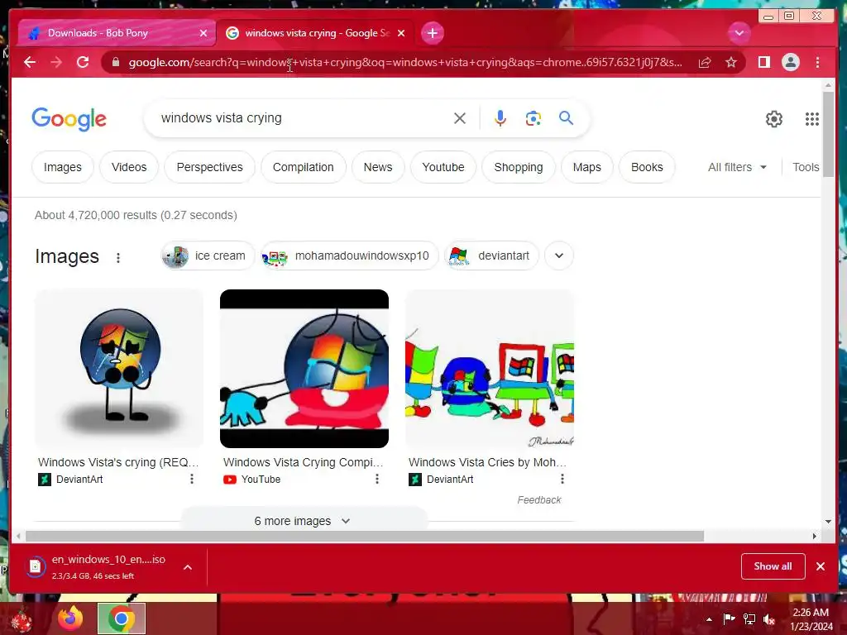Select the deviantart image chip
The width and height of the screenshot is (847, 635).
click(x=491, y=256)
